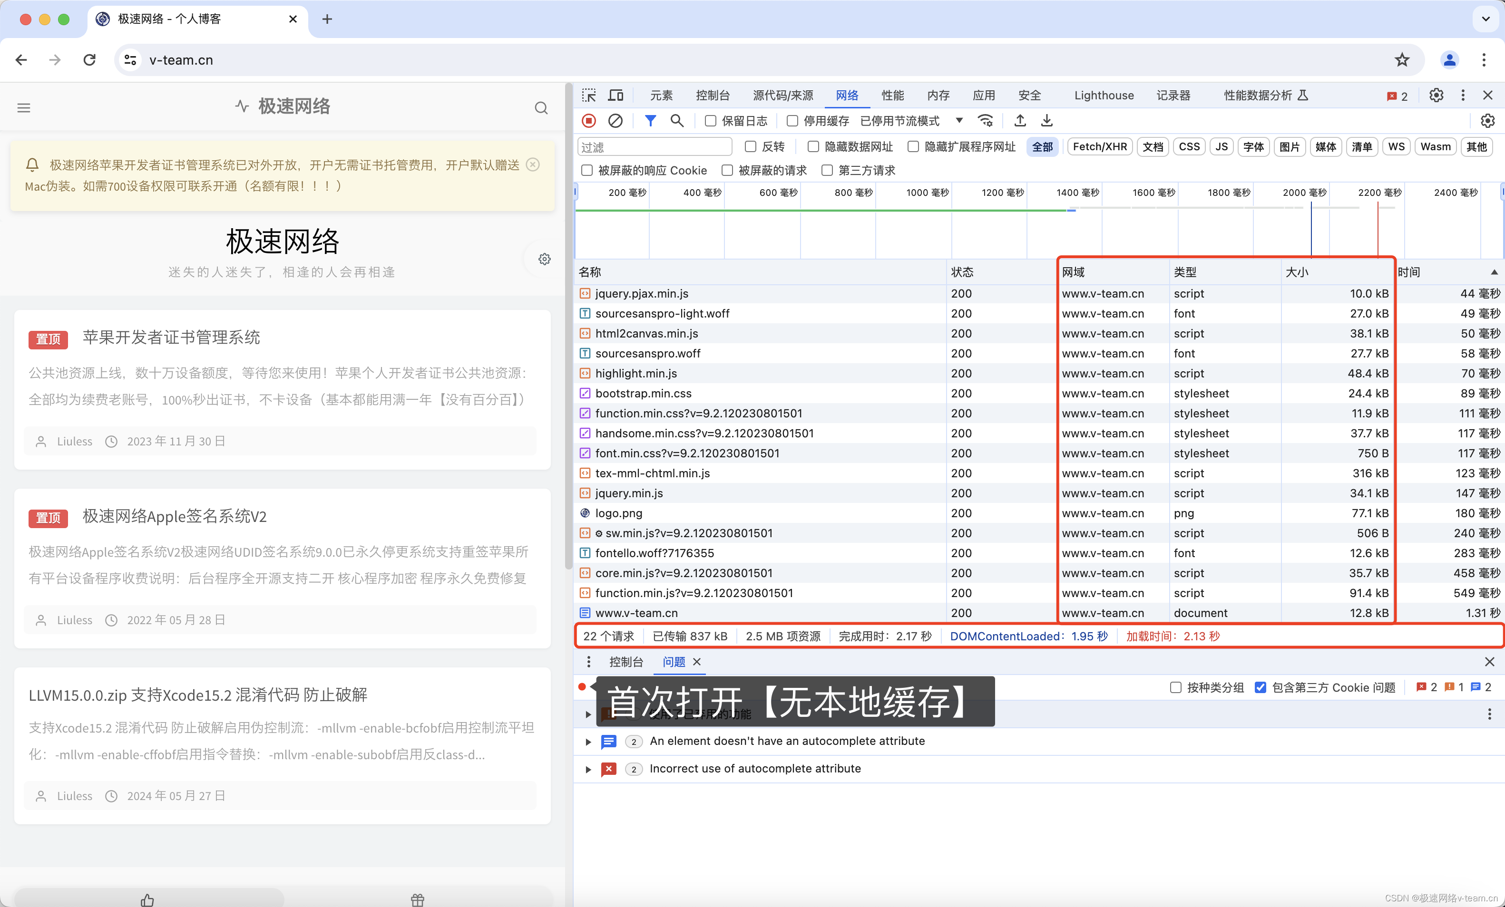Open the network search magnifier icon
Viewport: 1505px width, 907px height.
point(677,121)
